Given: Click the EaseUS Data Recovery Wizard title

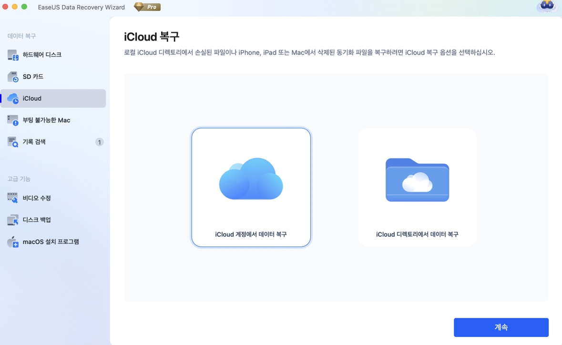Looking at the screenshot, I should (82, 7).
